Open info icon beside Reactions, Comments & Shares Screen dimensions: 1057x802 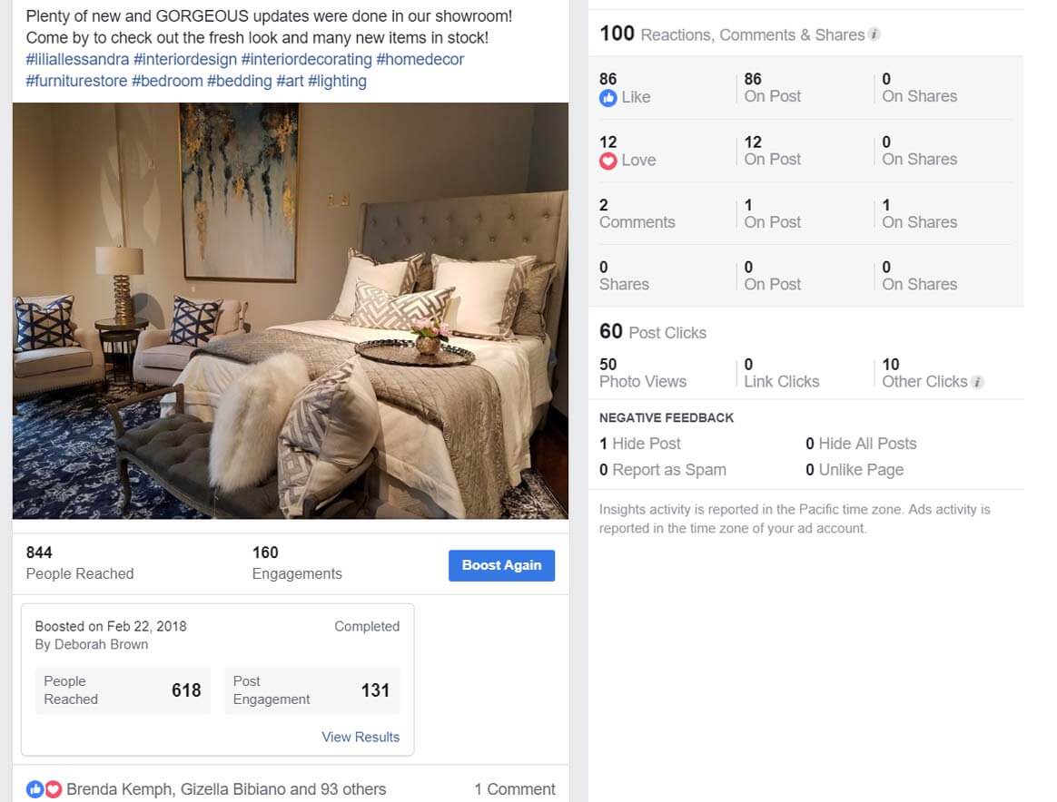pos(874,34)
